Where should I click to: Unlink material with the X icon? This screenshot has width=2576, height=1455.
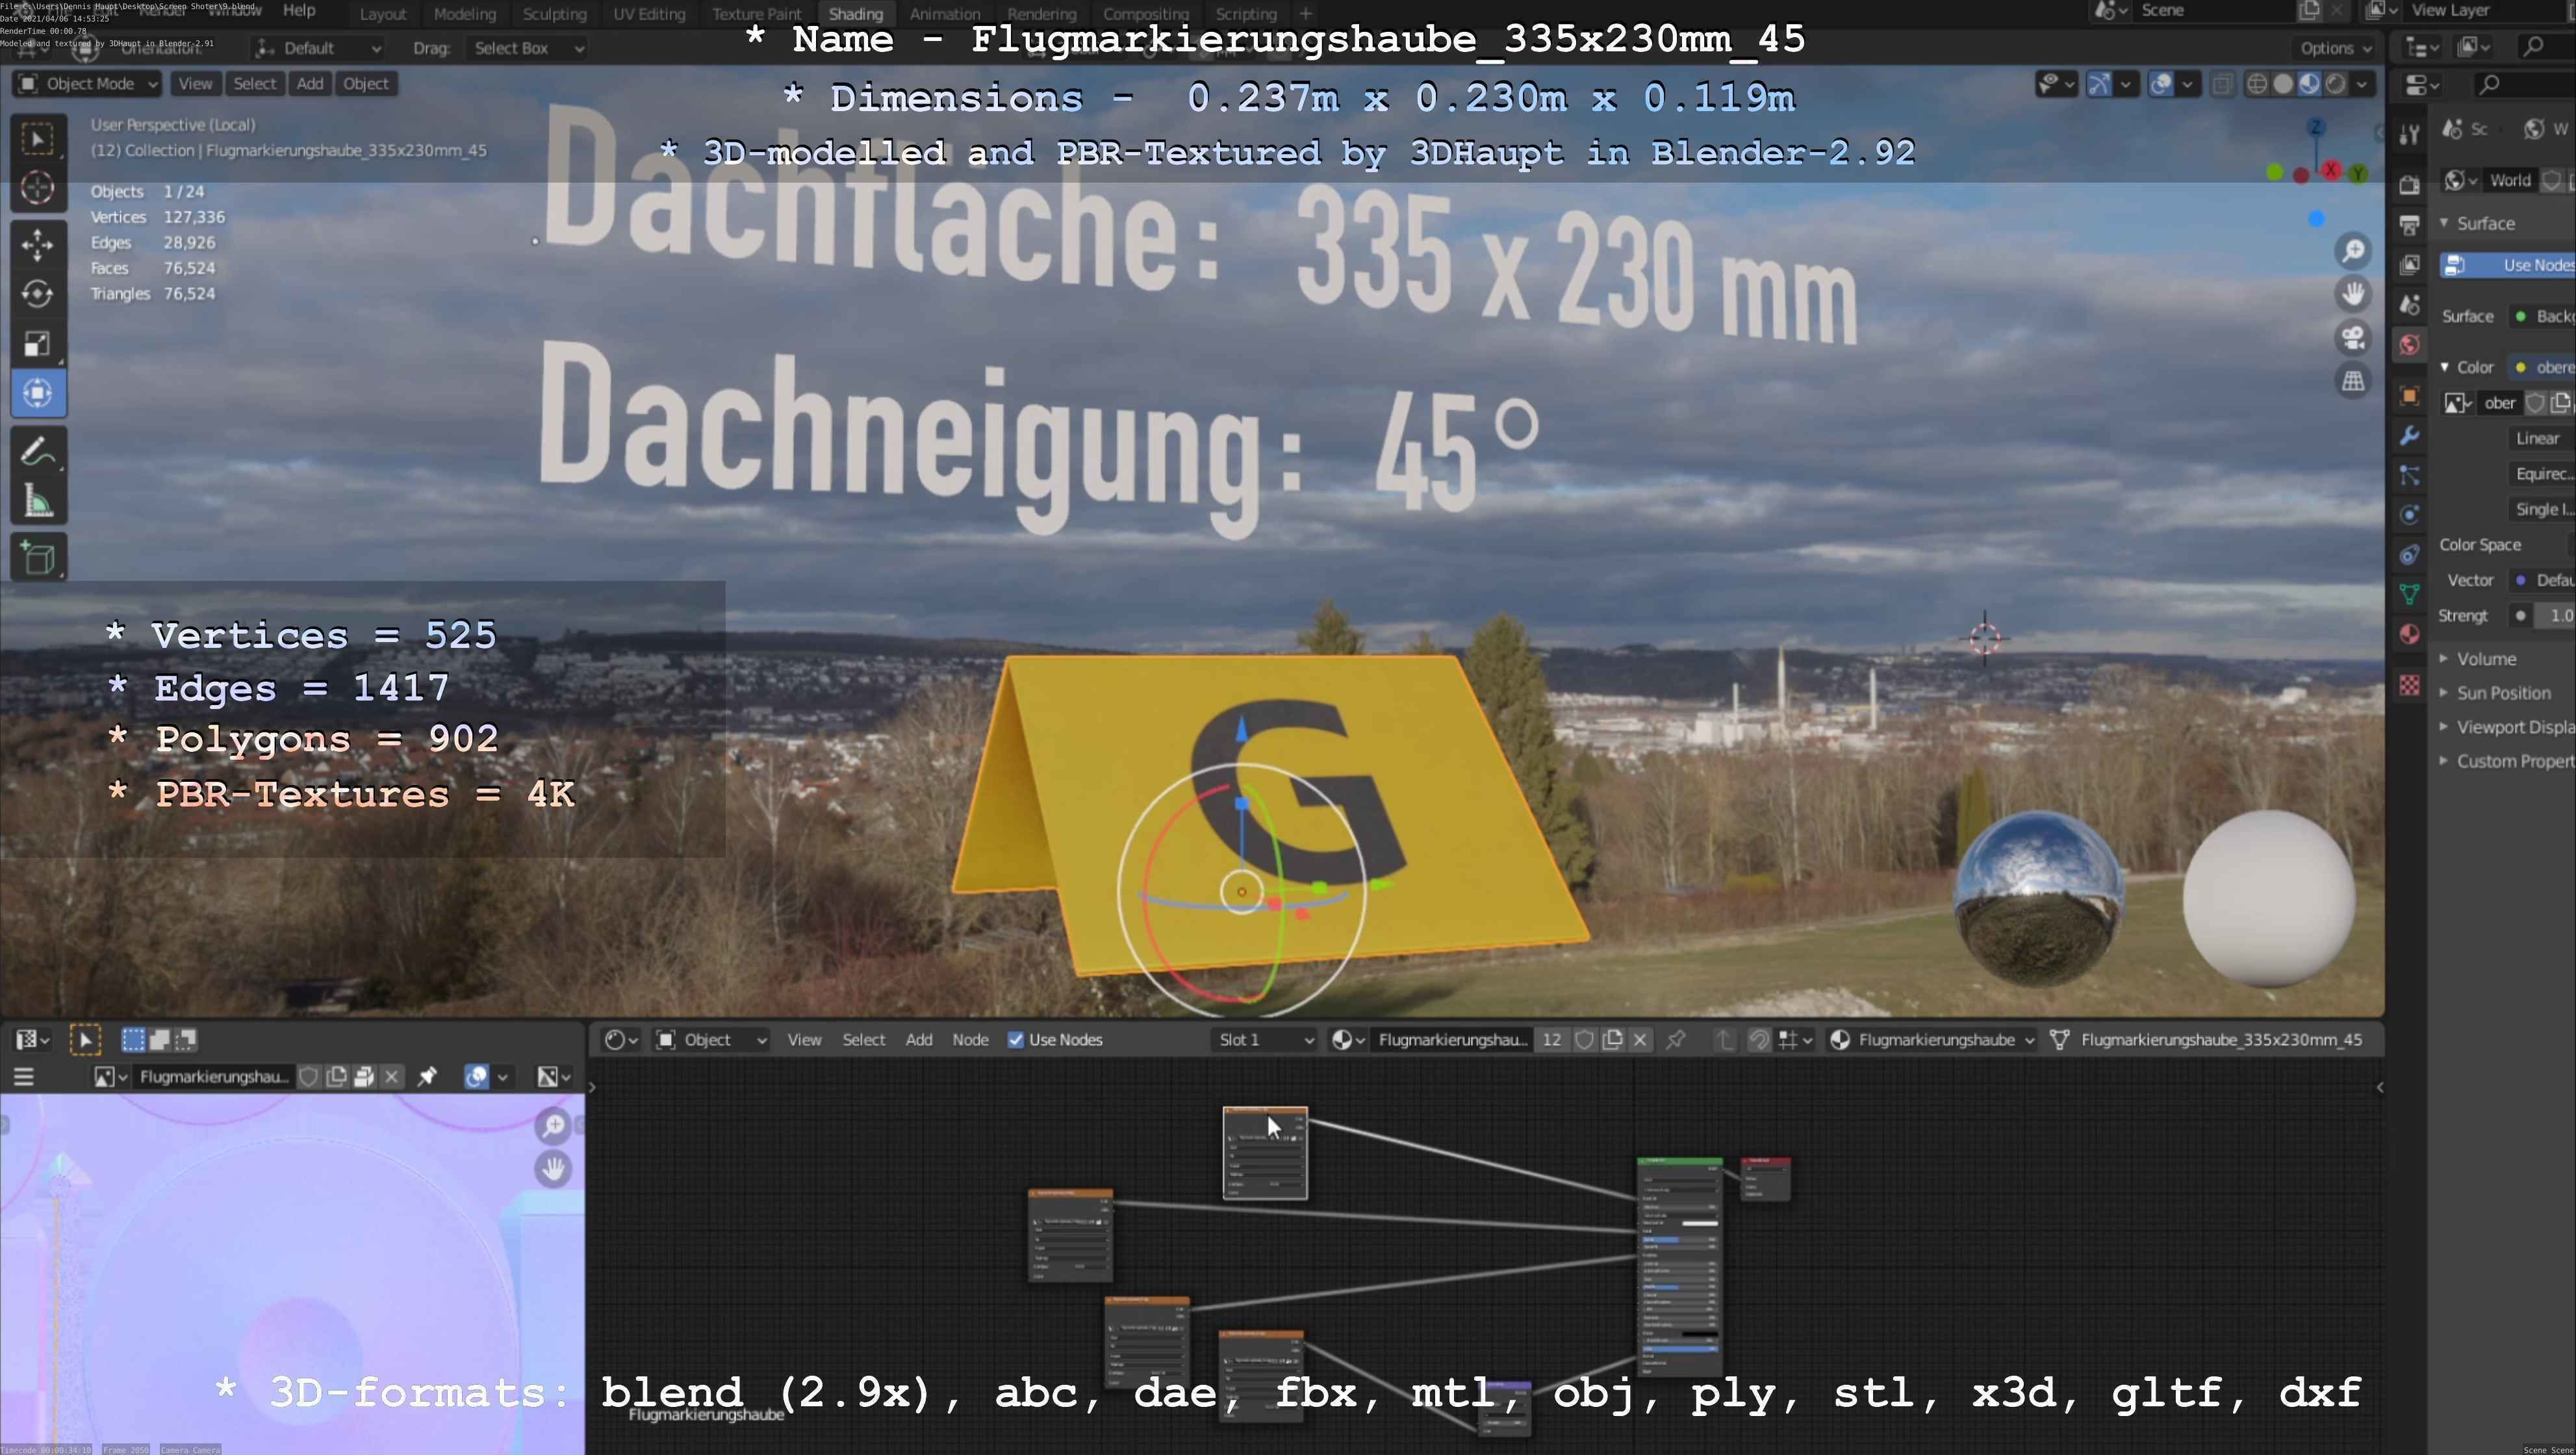tap(1639, 1040)
